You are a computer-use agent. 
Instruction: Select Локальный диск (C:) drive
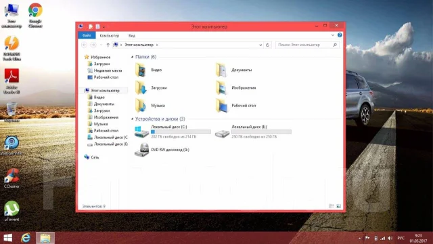[173, 131]
